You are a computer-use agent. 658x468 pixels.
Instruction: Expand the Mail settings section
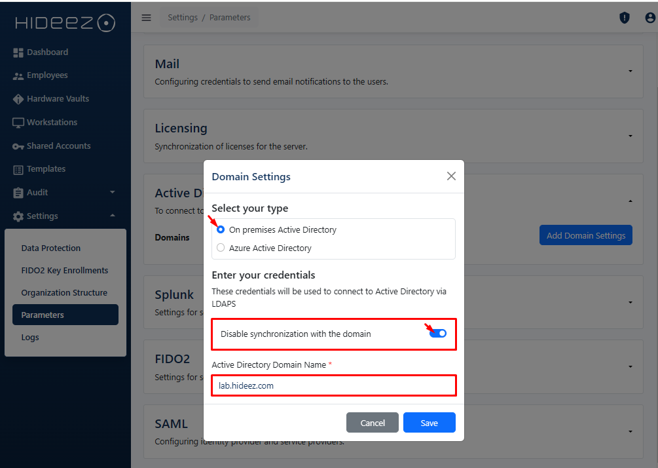630,71
